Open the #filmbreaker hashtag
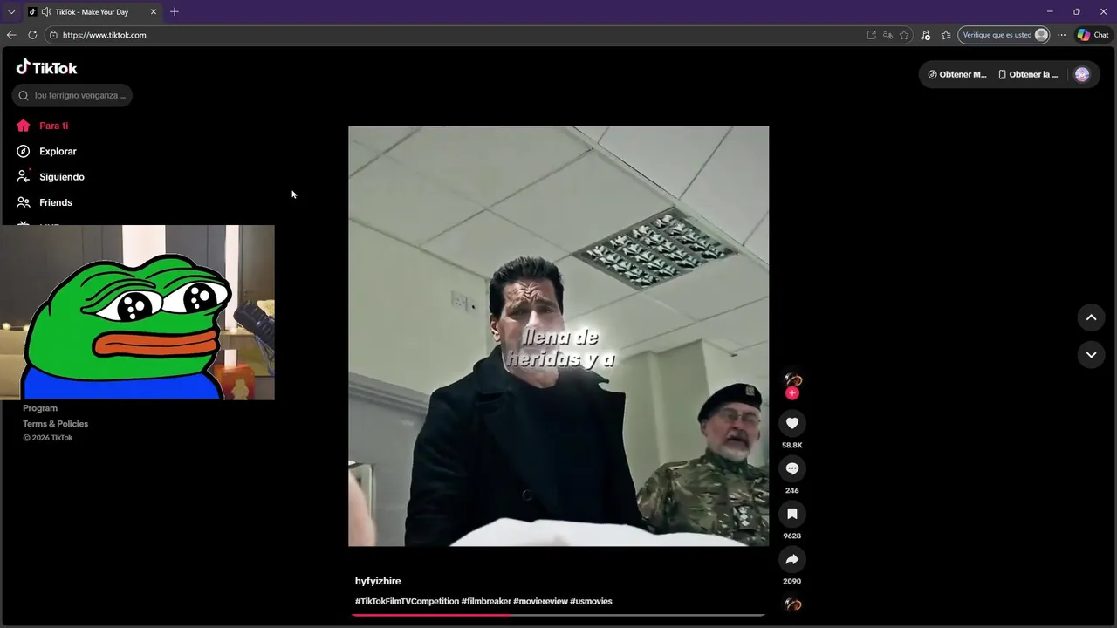1117x628 pixels. pyautogui.click(x=486, y=601)
